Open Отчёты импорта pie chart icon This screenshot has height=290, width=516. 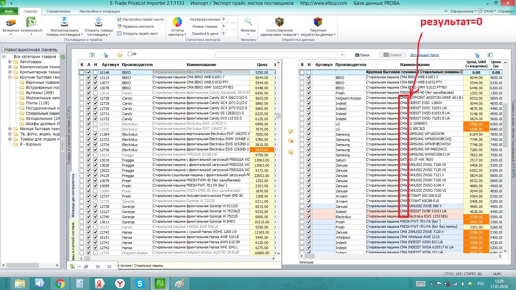[177, 22]
